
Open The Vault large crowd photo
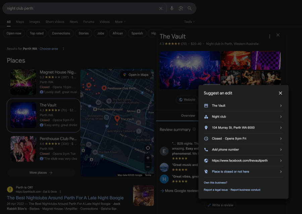190,70
